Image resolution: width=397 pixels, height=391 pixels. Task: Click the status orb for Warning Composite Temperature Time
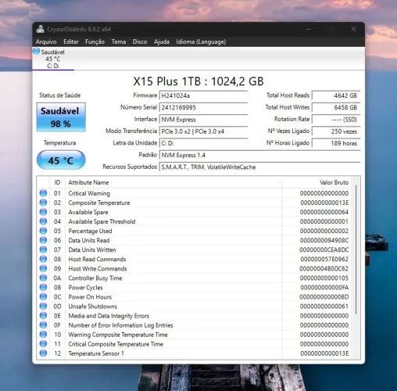click(43, 335)
